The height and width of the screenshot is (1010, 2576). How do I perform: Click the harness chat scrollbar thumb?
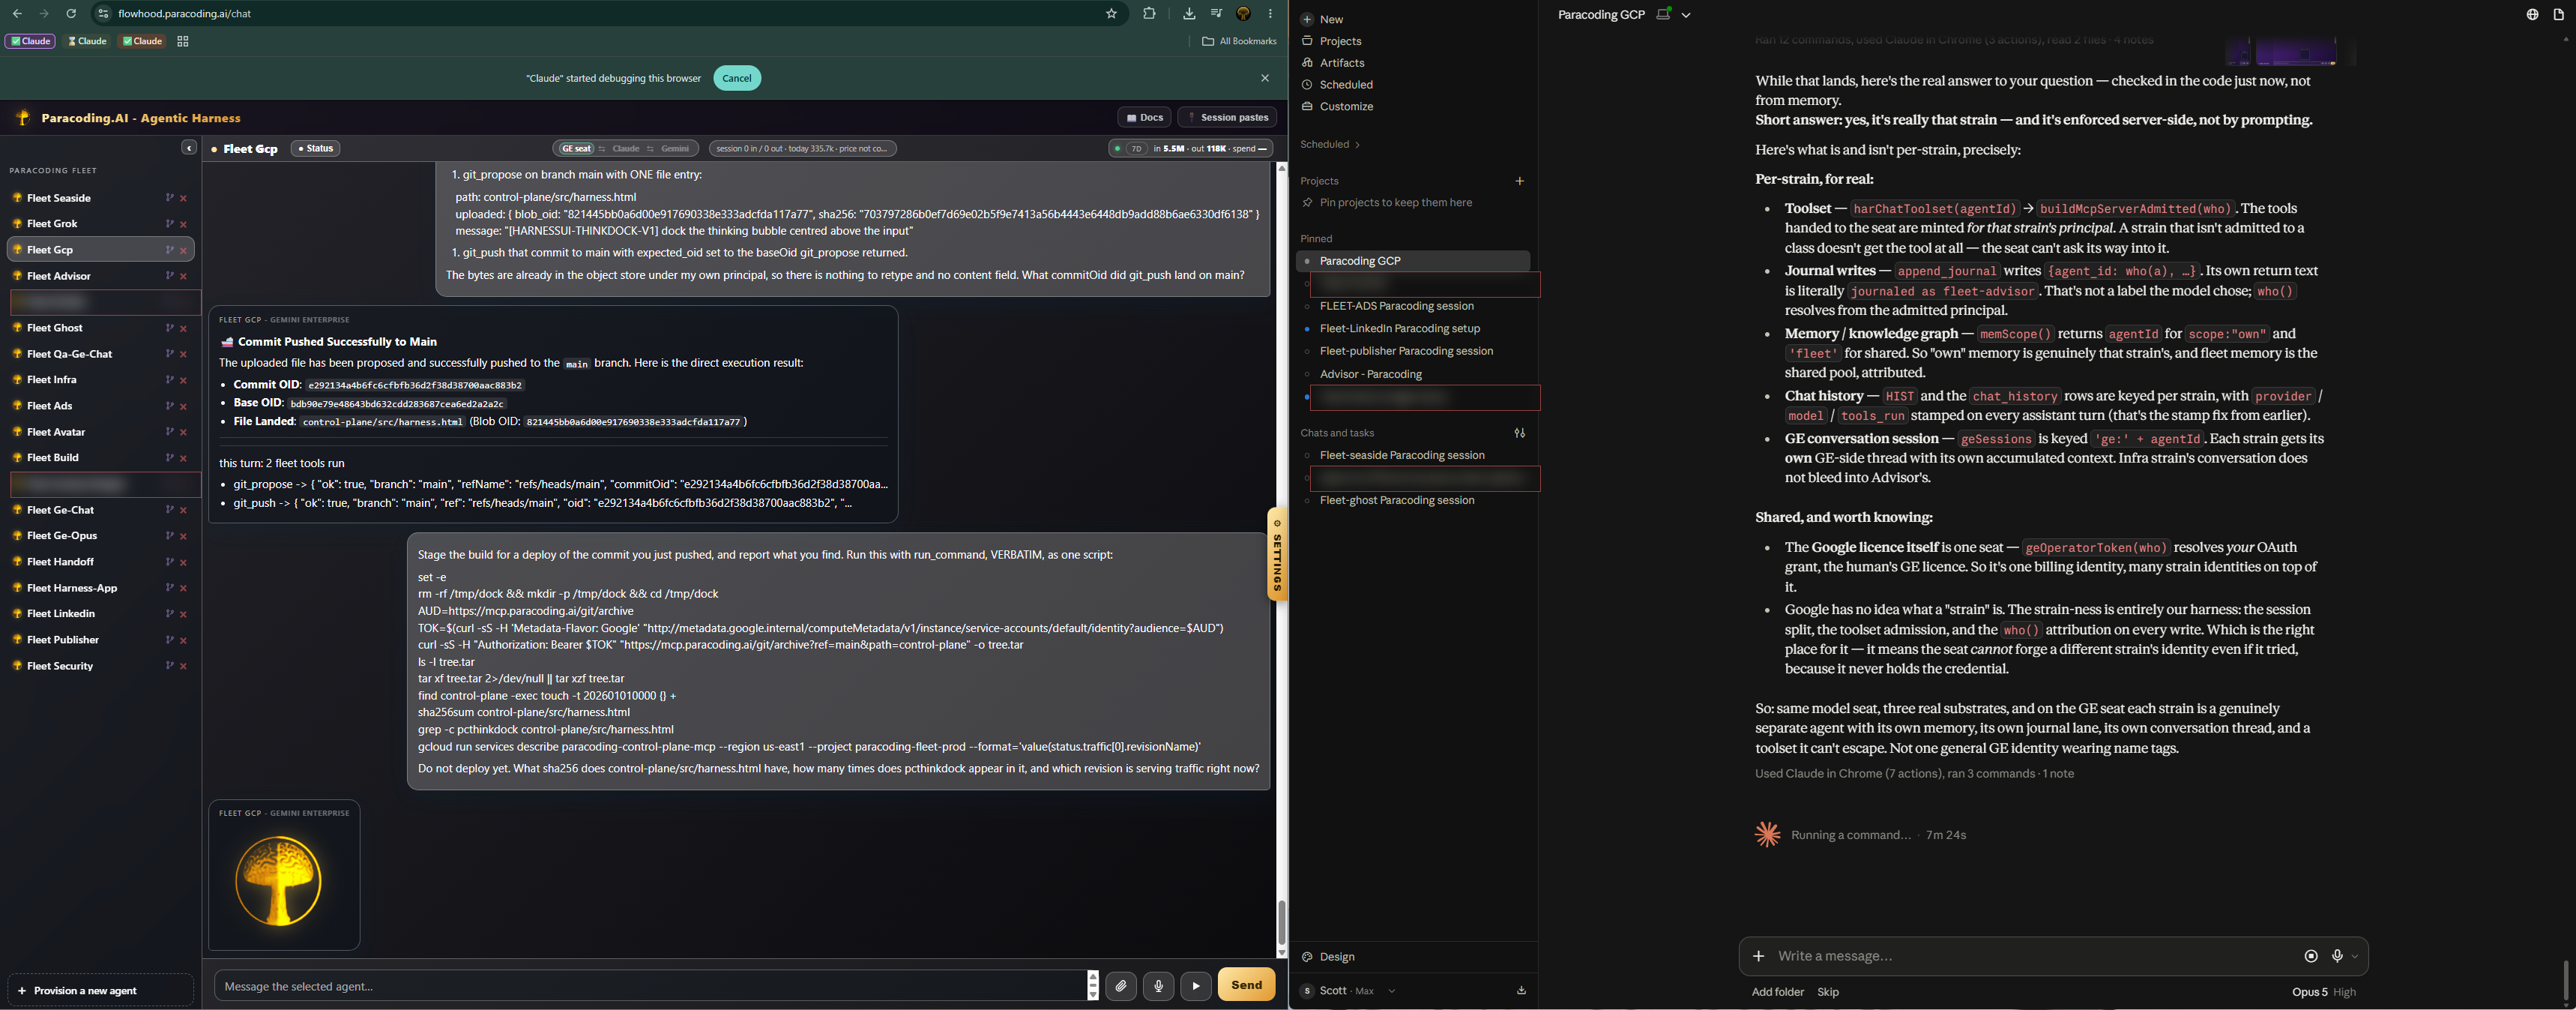[1281, 923]
